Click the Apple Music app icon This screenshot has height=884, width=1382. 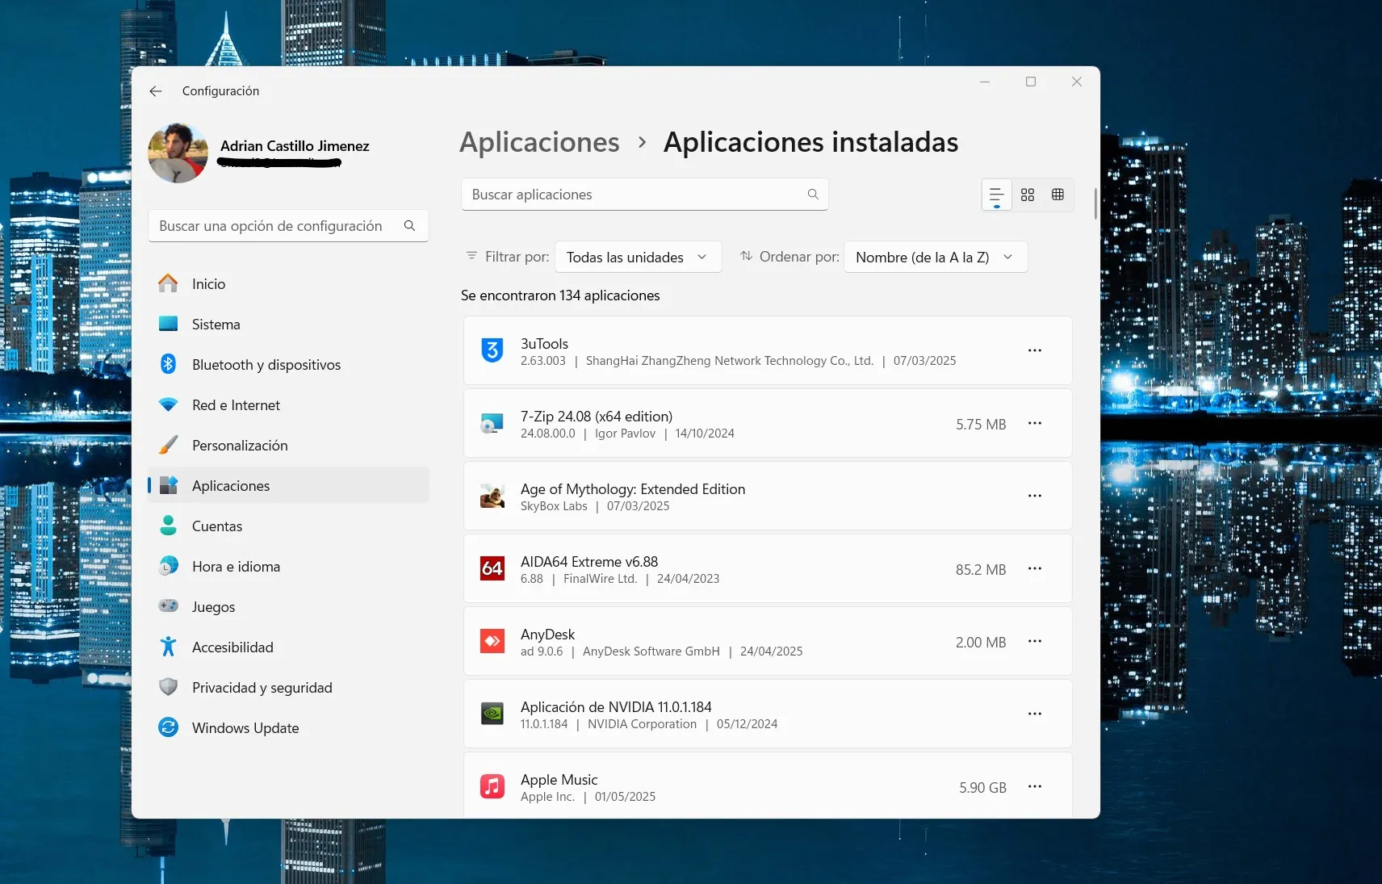(x=492, y=786)
